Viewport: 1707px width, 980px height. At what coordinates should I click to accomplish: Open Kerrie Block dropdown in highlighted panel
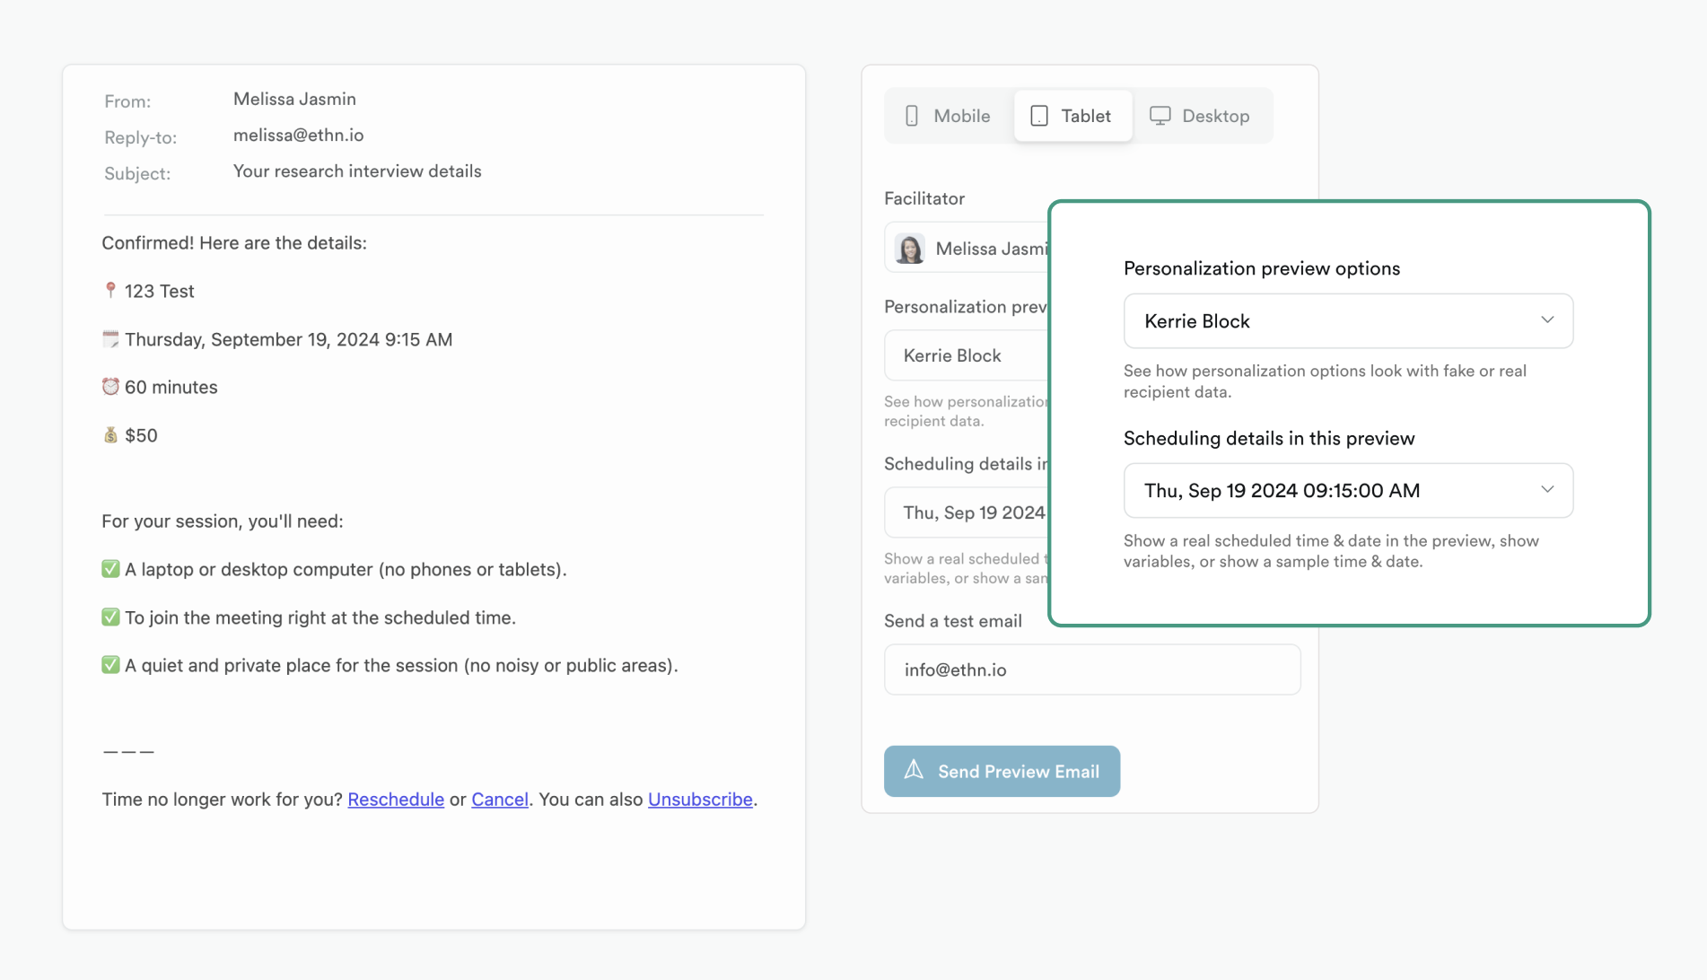point(1348,321)
